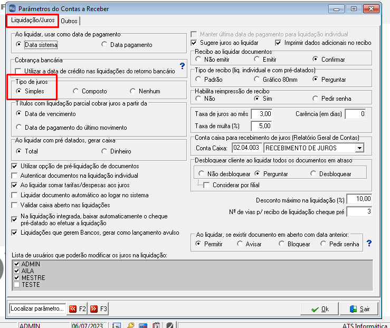Viewport: 390px width, 328px height.
Task: Click the address book icon in status bar
Action: [x=117, y=325]
